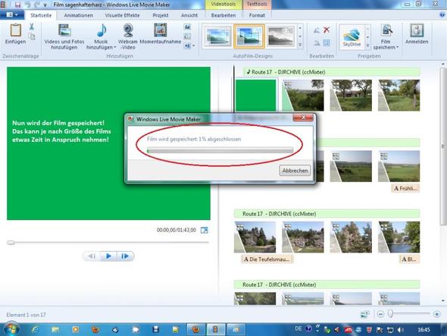The image size is (447, 336).
Task: Click the thumbnail size icon in status bar
Action: (x=365, y=314)
